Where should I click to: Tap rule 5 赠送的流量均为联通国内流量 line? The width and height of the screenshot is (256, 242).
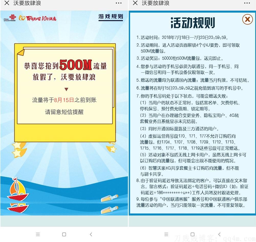(x=193, y=80)
